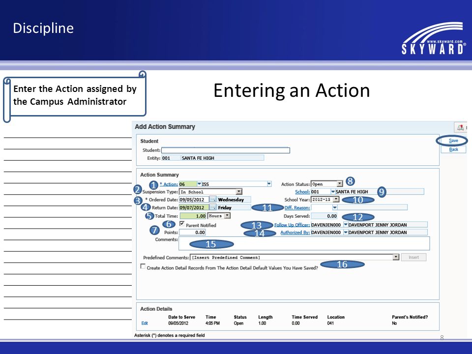Click the Action code field 06
This screenshot has width=472, height=354.
coord(188,184)
